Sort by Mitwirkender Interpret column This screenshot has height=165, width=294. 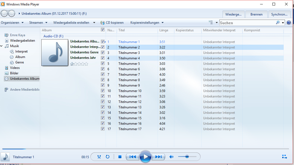pos(222,30)
